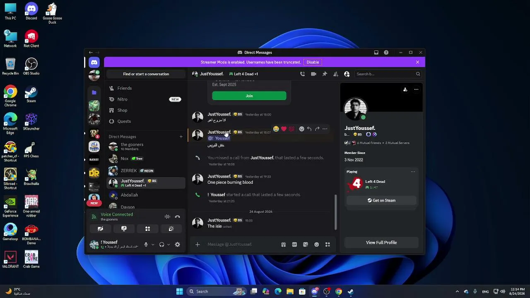The image size is (530, 298).
Task: Open the GIF picker
Action: (294, 245)
